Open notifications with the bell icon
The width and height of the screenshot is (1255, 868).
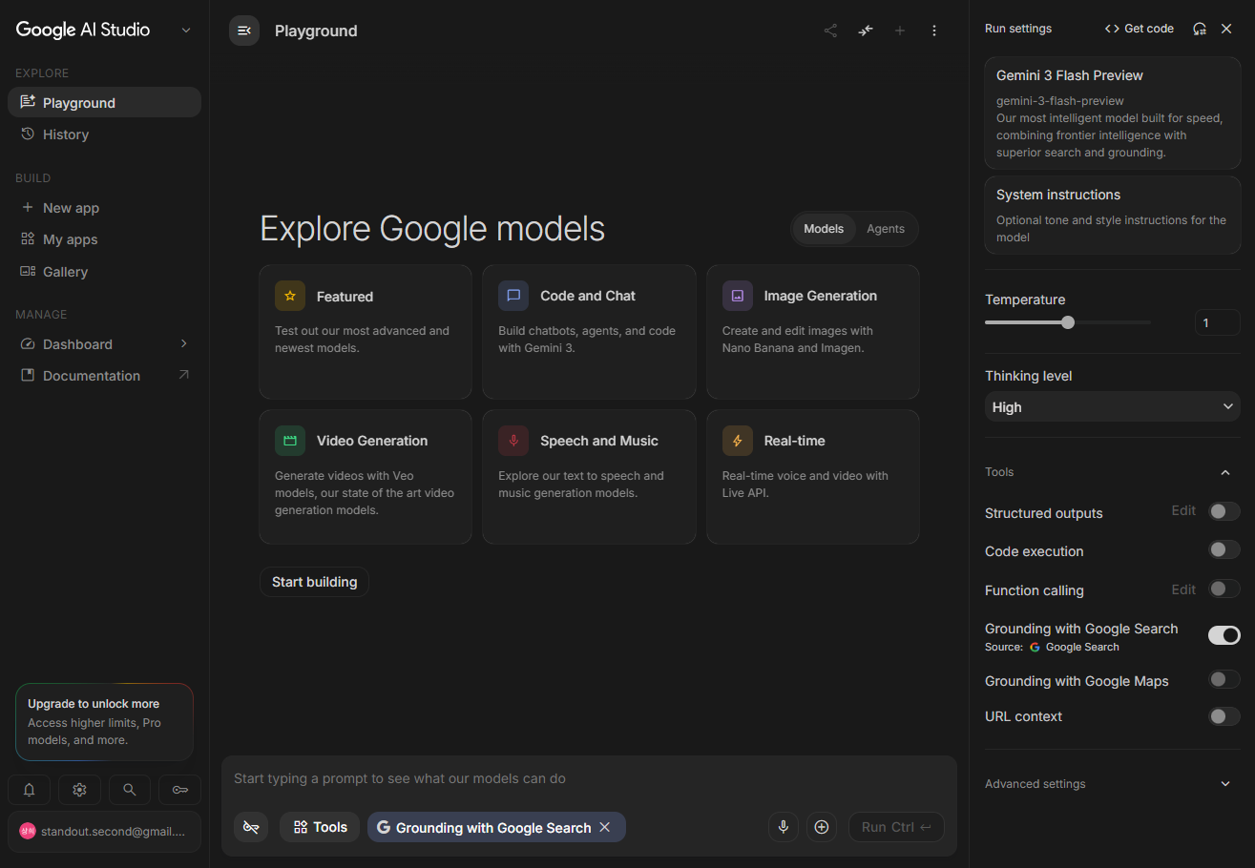[30, 790]
